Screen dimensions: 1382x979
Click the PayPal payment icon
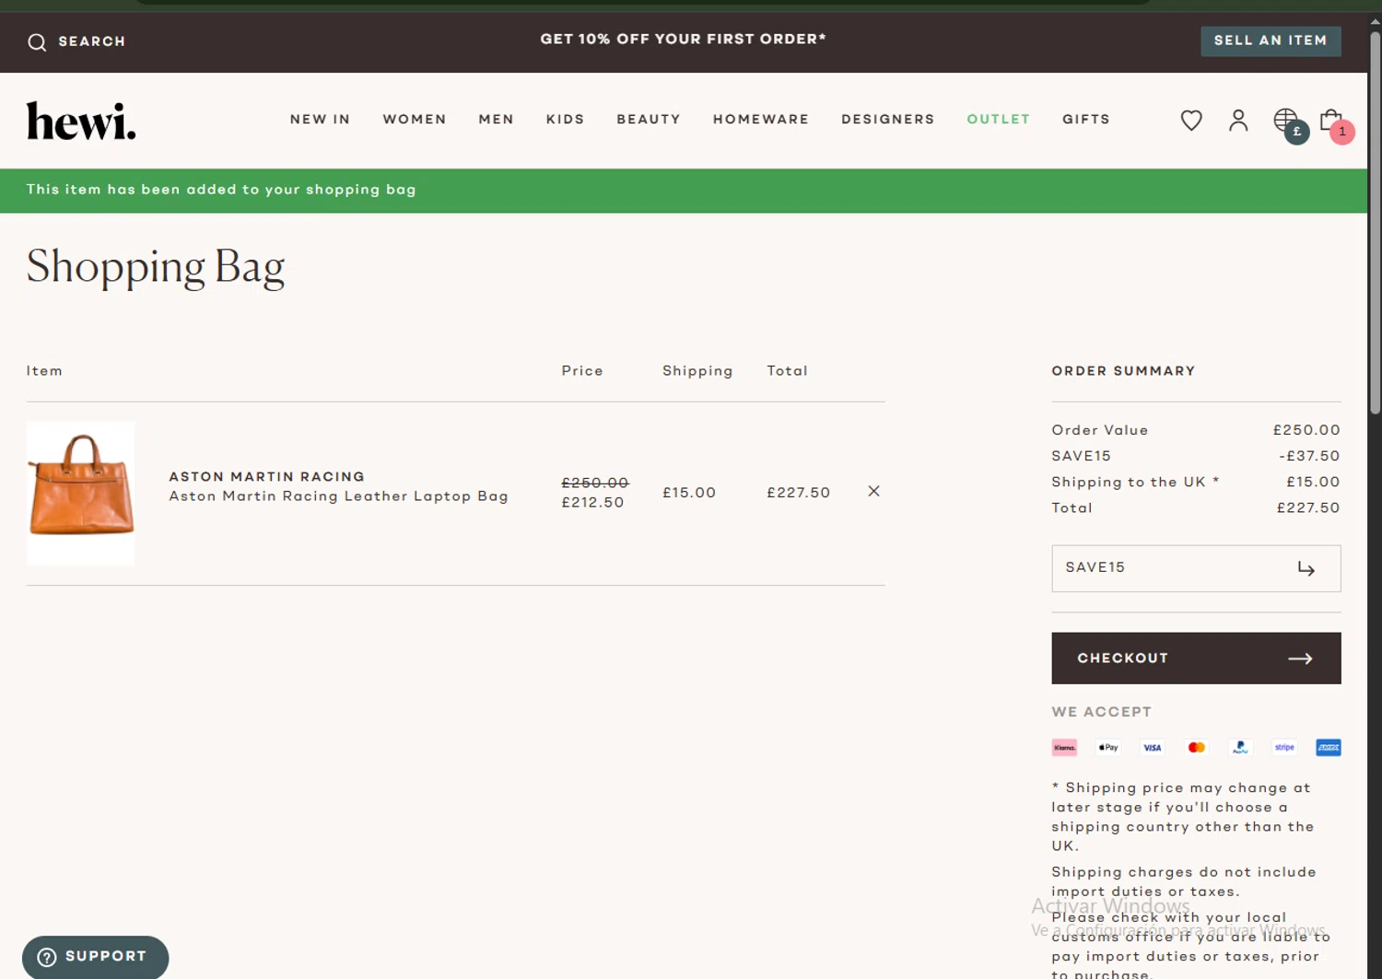[x=1240, y=747]
